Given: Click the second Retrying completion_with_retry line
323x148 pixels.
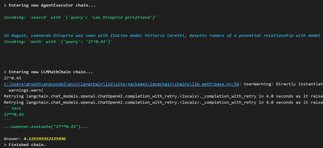Looking at the screenshot, I should pyautogui.click(x=163, y=102).
